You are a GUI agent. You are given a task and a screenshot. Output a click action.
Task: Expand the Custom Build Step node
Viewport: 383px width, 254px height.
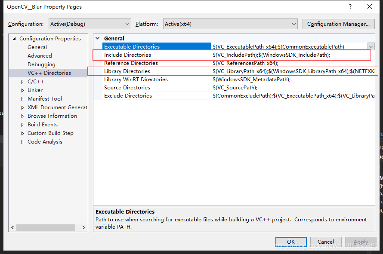point(22,133)
